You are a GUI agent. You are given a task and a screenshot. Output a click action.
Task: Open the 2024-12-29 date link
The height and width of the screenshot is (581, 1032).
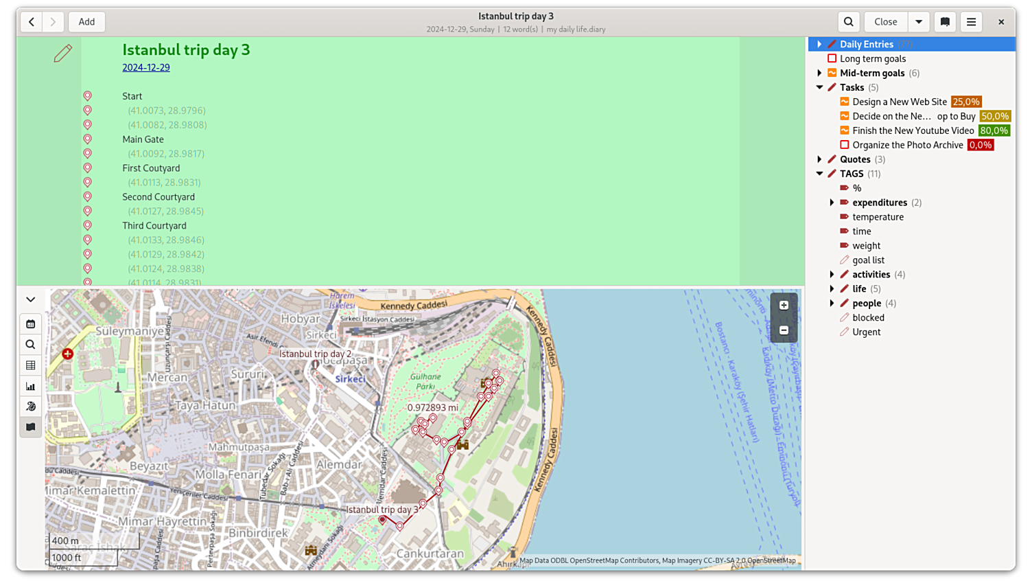pyautogui.click(x=146, y=67)
